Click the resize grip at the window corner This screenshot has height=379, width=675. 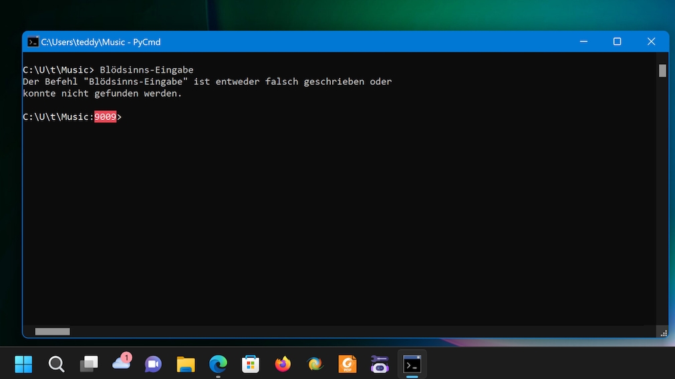click(664, 333)
